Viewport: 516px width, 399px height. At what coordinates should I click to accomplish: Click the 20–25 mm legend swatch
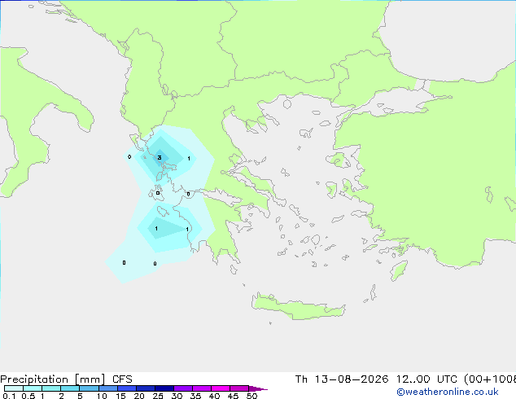[x=146, y=388]
